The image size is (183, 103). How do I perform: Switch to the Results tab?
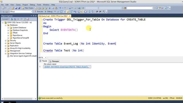coord(43,61)
